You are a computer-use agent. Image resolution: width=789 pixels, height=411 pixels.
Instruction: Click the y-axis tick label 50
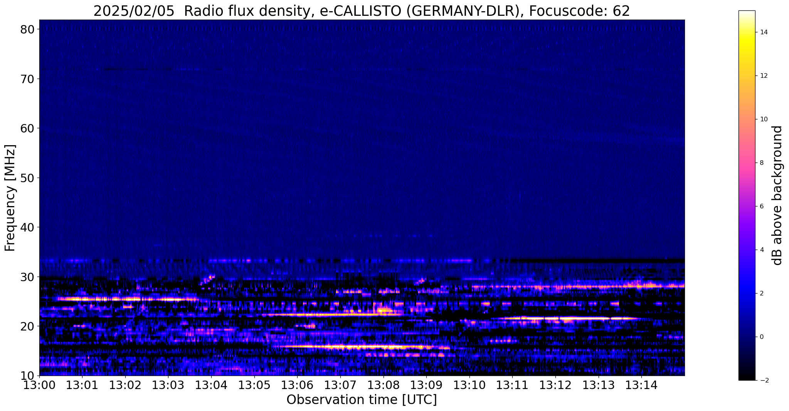(x=28, y=178)
